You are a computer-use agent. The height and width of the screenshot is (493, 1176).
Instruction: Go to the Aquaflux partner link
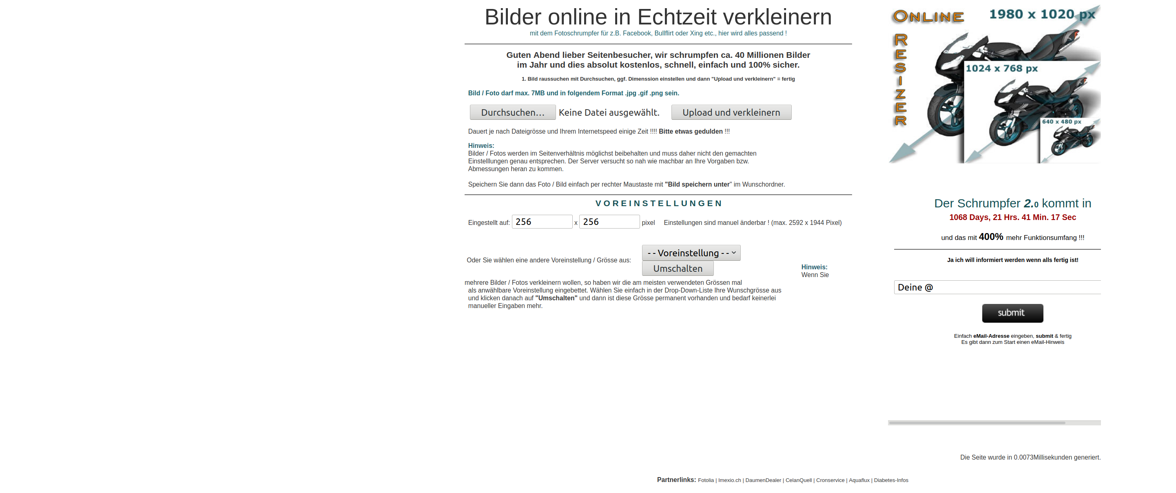(x=859, y=480)
